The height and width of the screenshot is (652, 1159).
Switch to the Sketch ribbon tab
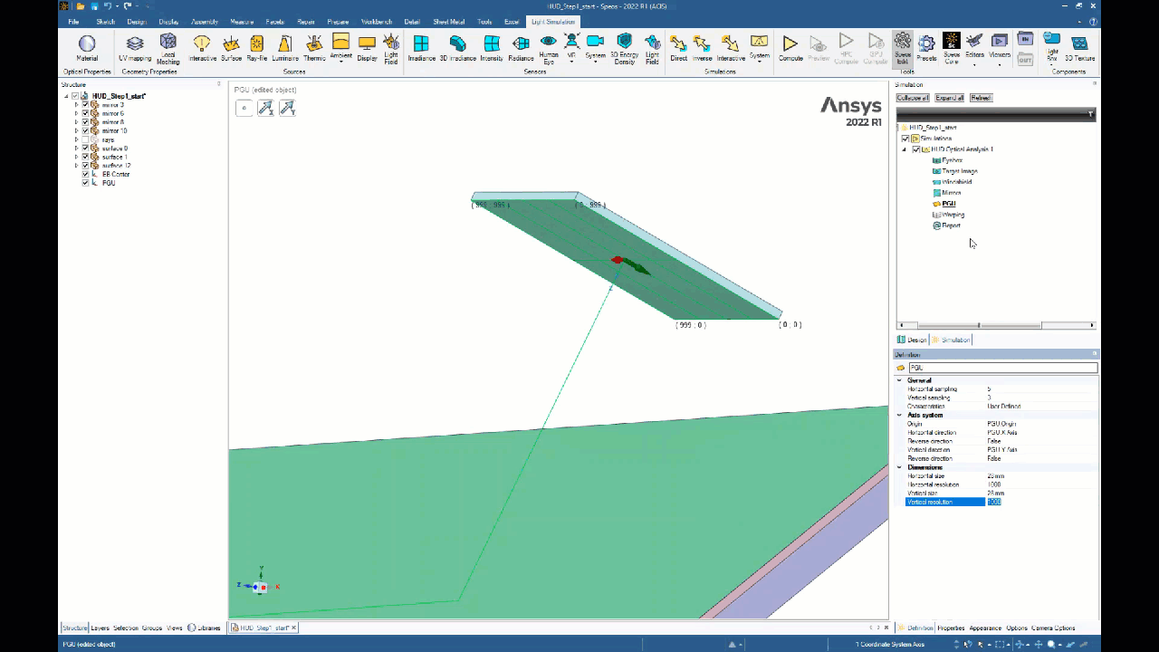point(105,21)
